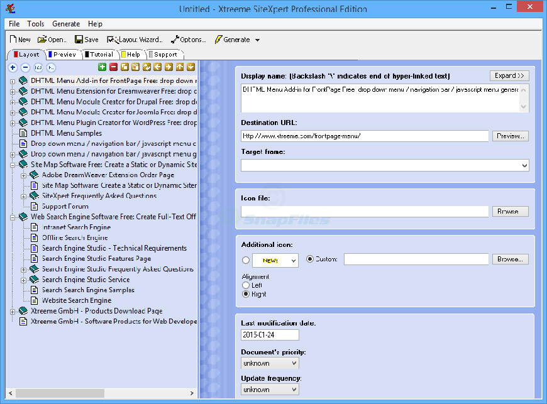Click the move left arrow icon

pos(157,67)
